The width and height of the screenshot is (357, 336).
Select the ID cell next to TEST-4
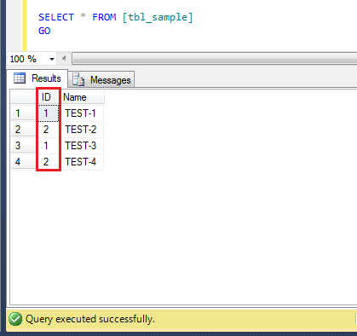point(48,162)
